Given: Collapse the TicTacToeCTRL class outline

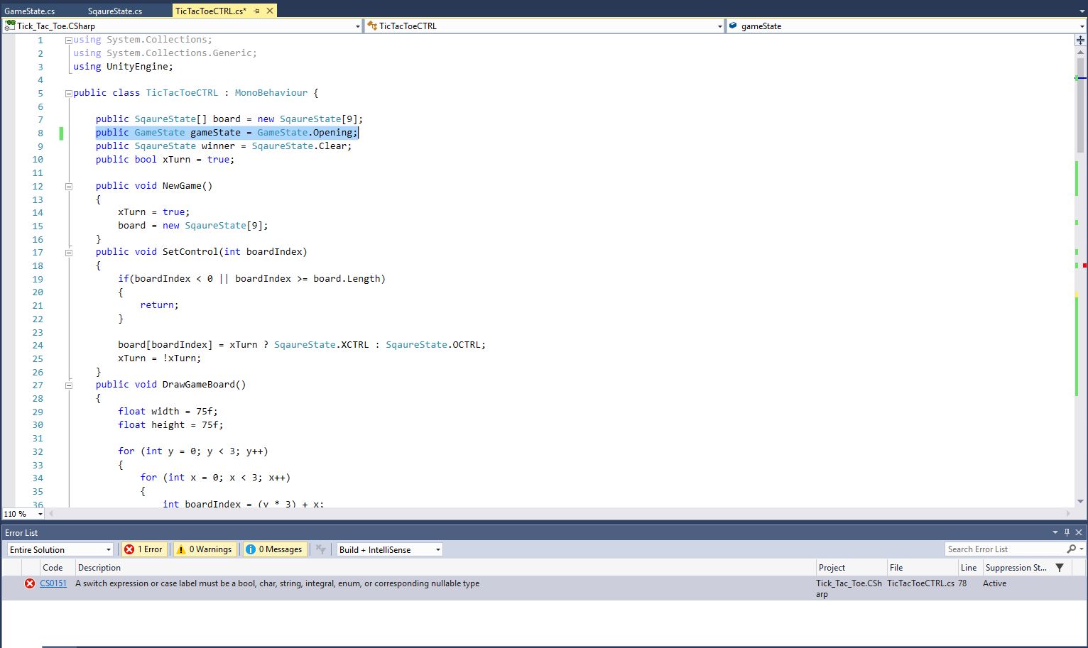Looking at the screenshot, I should 69,93.
